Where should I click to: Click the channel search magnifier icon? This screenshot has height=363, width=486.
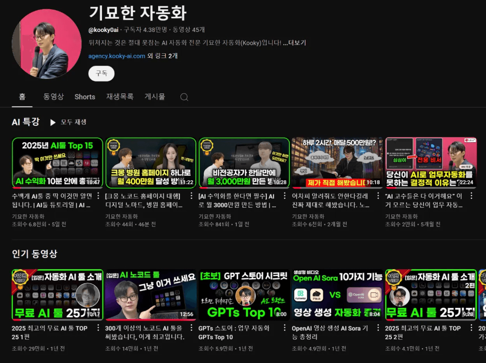coord(184,97)
